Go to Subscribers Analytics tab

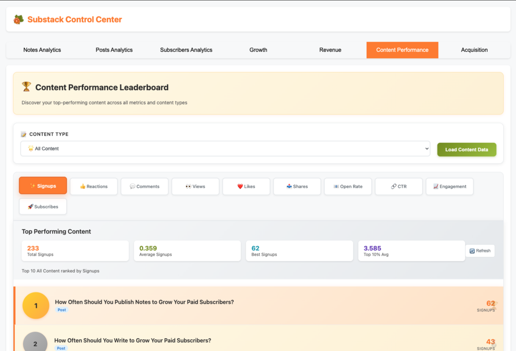[186, 50]
